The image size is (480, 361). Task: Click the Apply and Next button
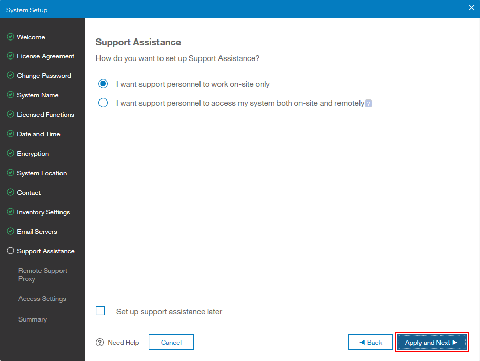[432, 342]
